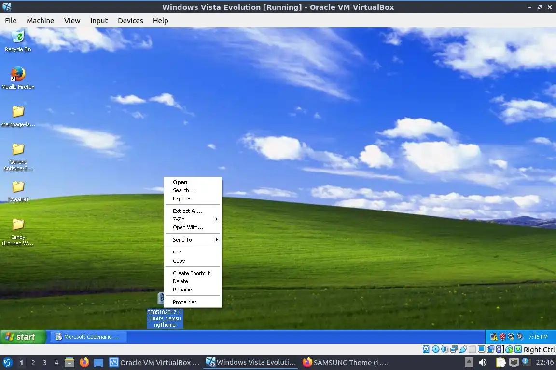Viewport: 556px width, 370px height.
Task: Click the show desktop icon on host panel
Action: pos(98,363)
